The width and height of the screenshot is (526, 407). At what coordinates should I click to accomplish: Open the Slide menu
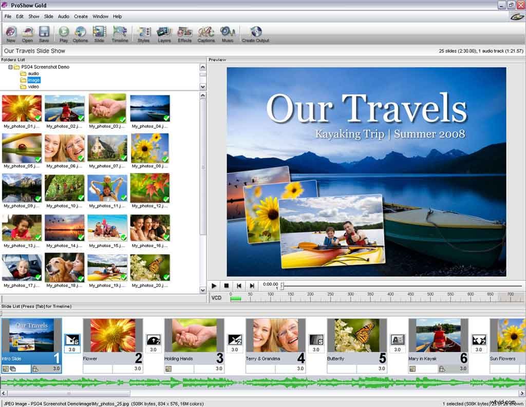48,16
